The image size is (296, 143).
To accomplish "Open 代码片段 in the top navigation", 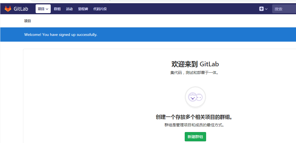I will [100, 9].
